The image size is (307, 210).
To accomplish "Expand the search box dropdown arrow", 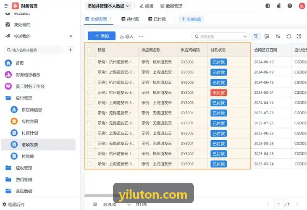I will [245, 37].
